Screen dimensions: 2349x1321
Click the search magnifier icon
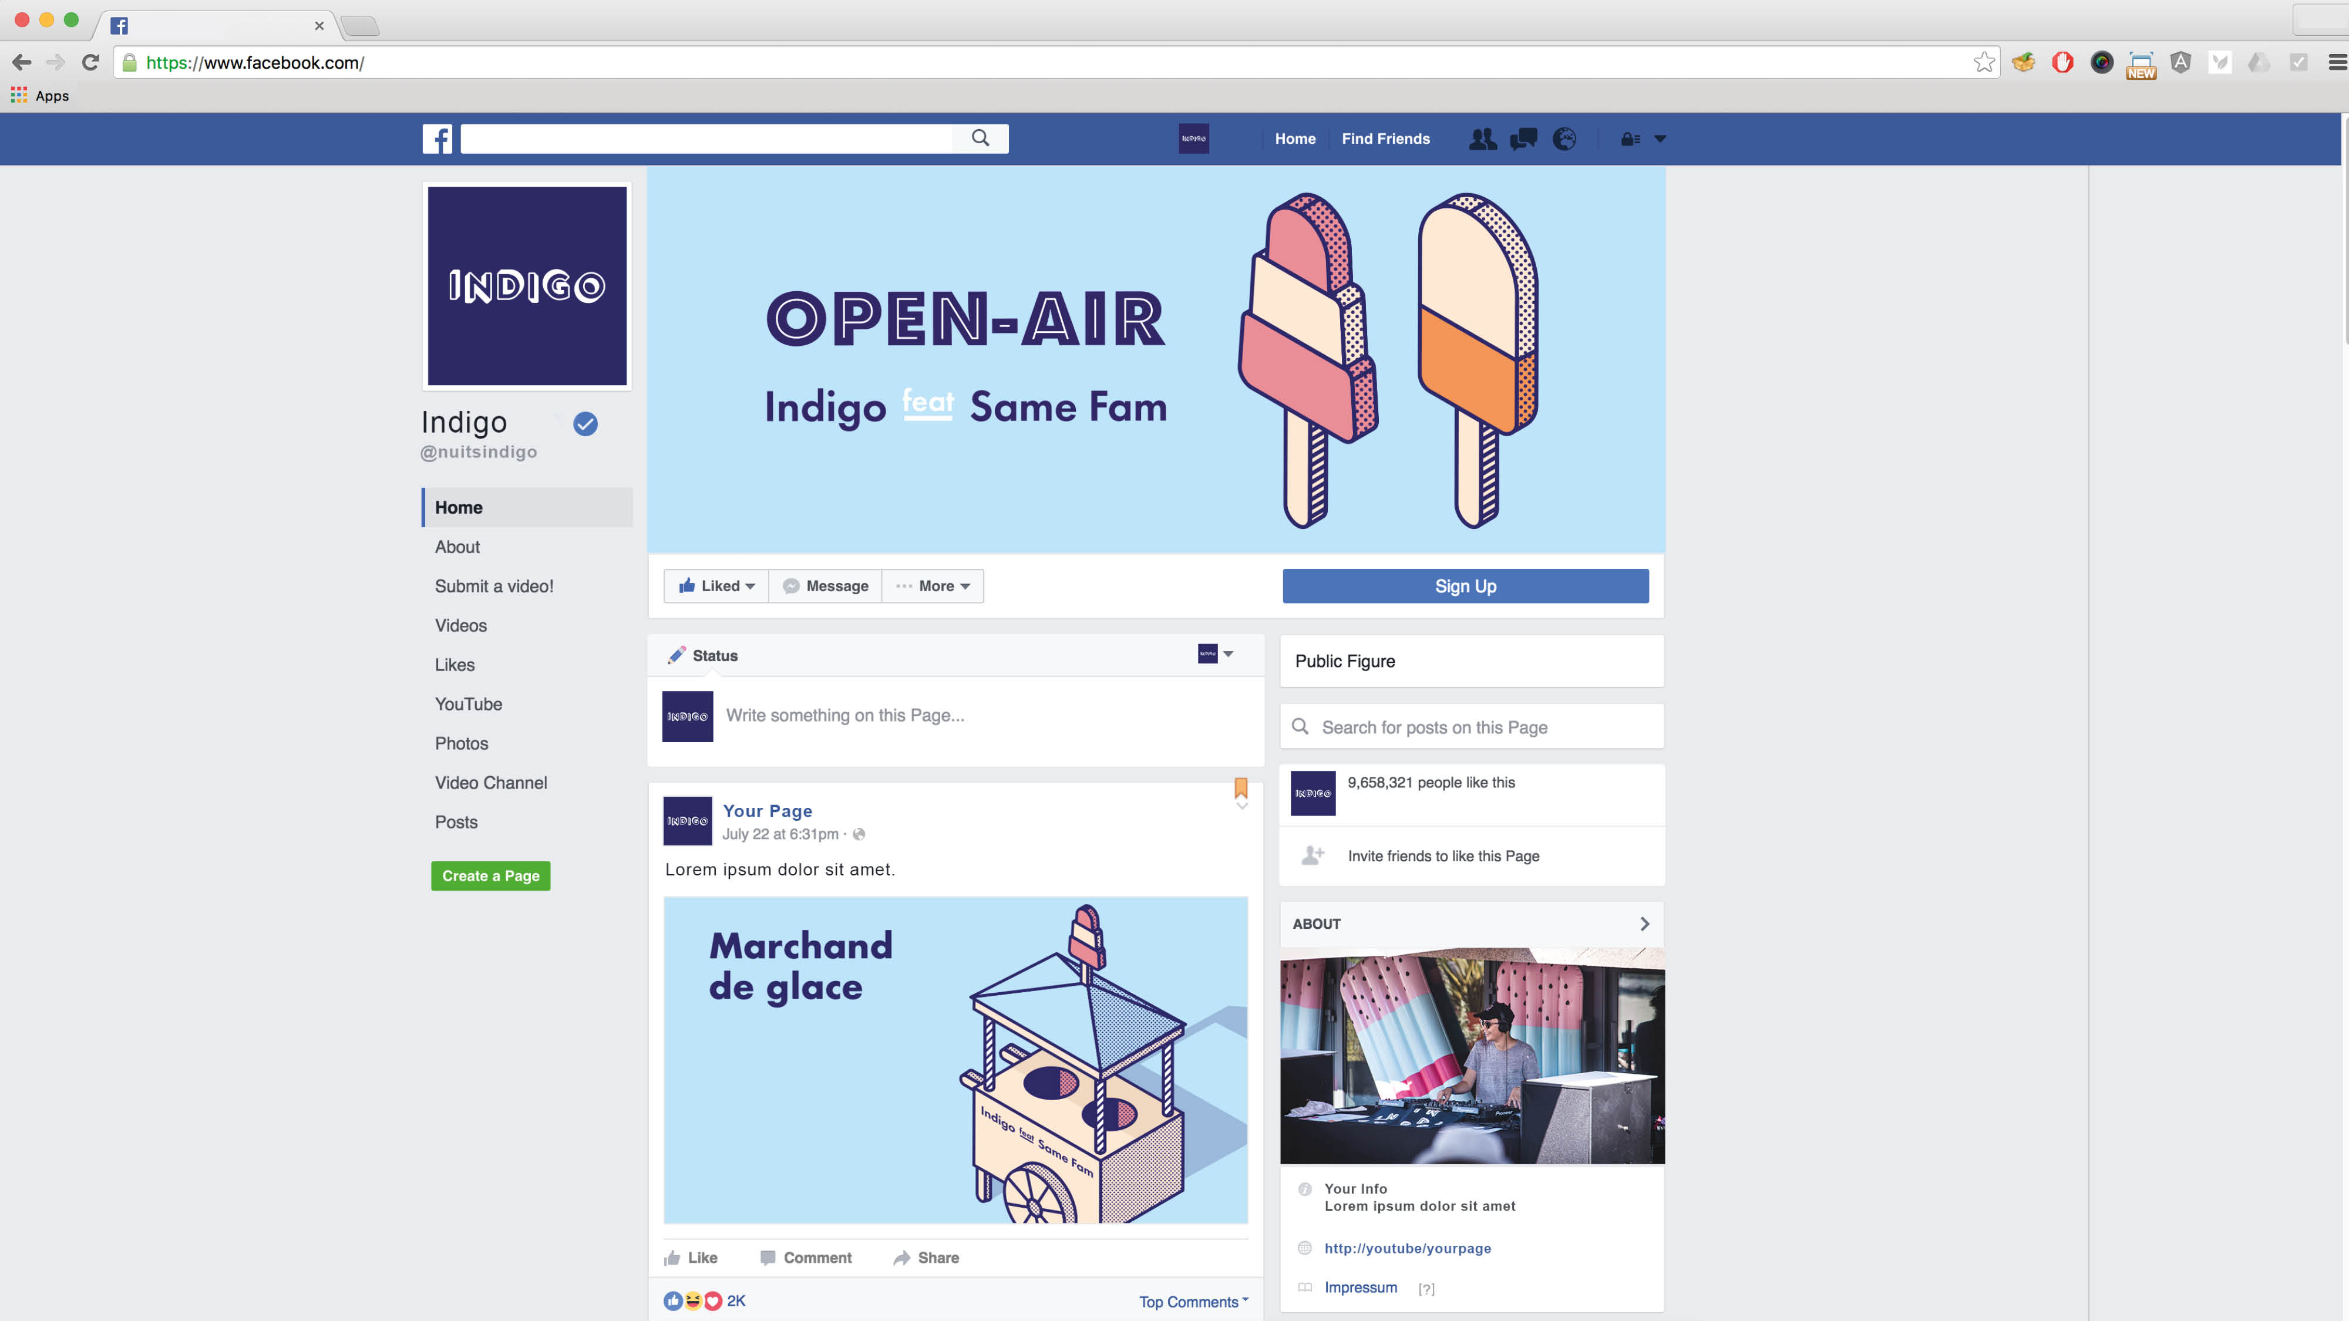(980, 137)
